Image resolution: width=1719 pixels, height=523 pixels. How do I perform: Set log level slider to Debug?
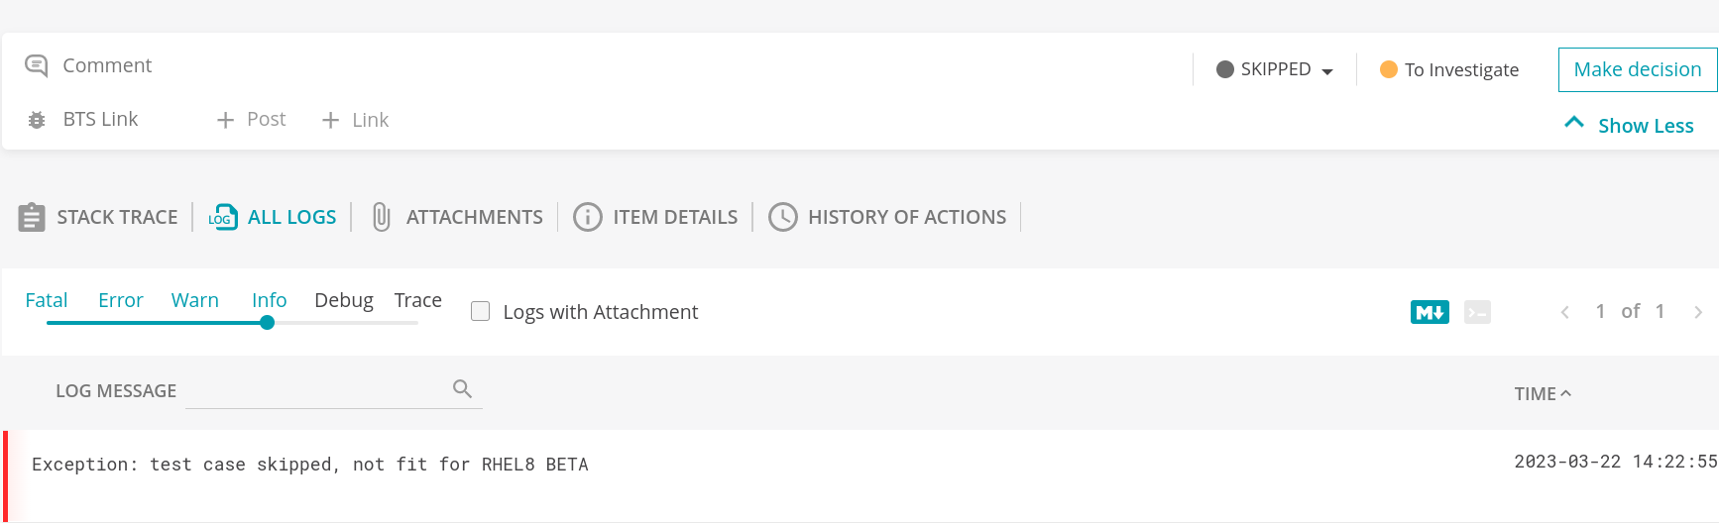pyautogui.click(x=344, y=300)
